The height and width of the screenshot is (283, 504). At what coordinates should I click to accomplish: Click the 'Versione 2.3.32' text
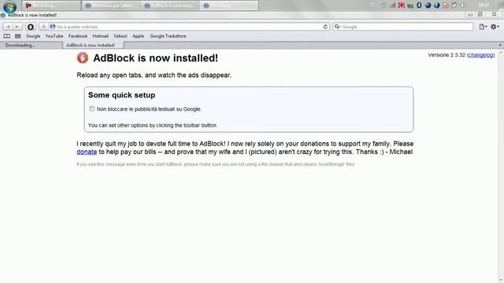[x=447, y=55]
